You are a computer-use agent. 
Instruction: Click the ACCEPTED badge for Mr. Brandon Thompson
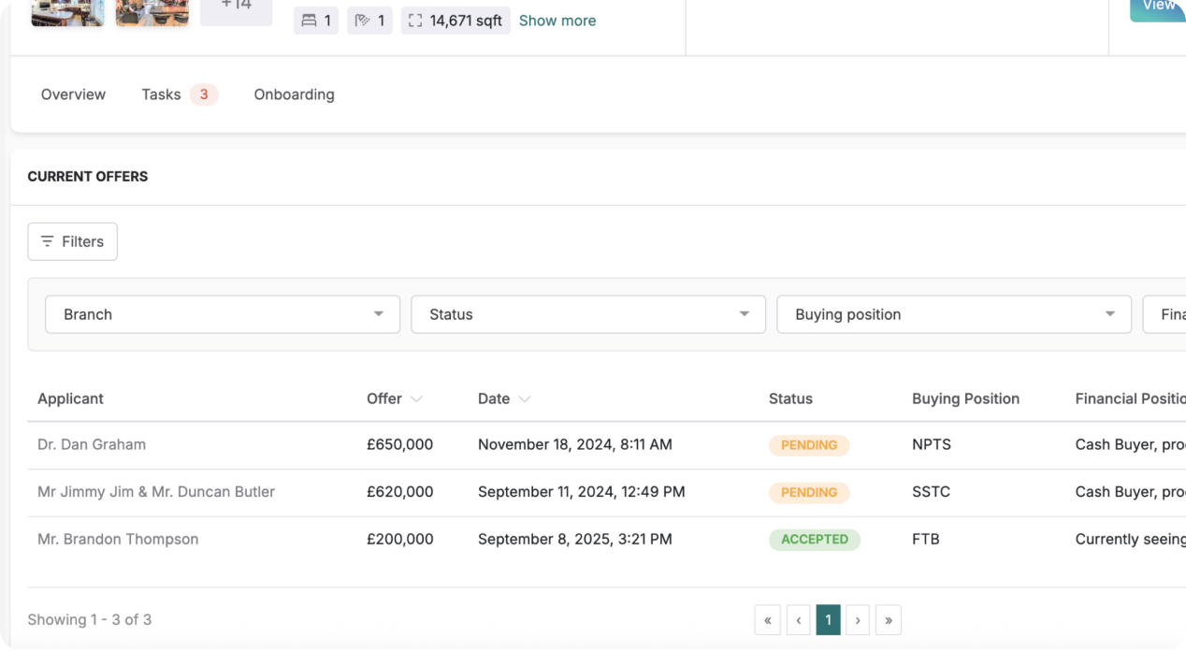815,540
